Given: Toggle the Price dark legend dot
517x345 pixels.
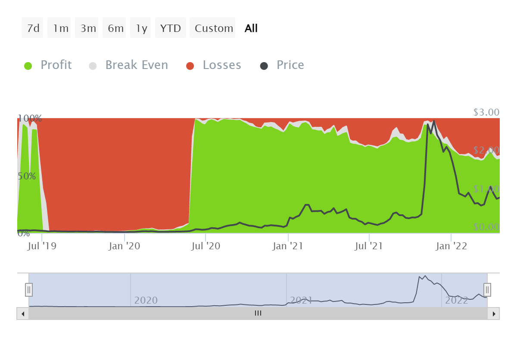Looking at the screenshot, I should [264, 66].
